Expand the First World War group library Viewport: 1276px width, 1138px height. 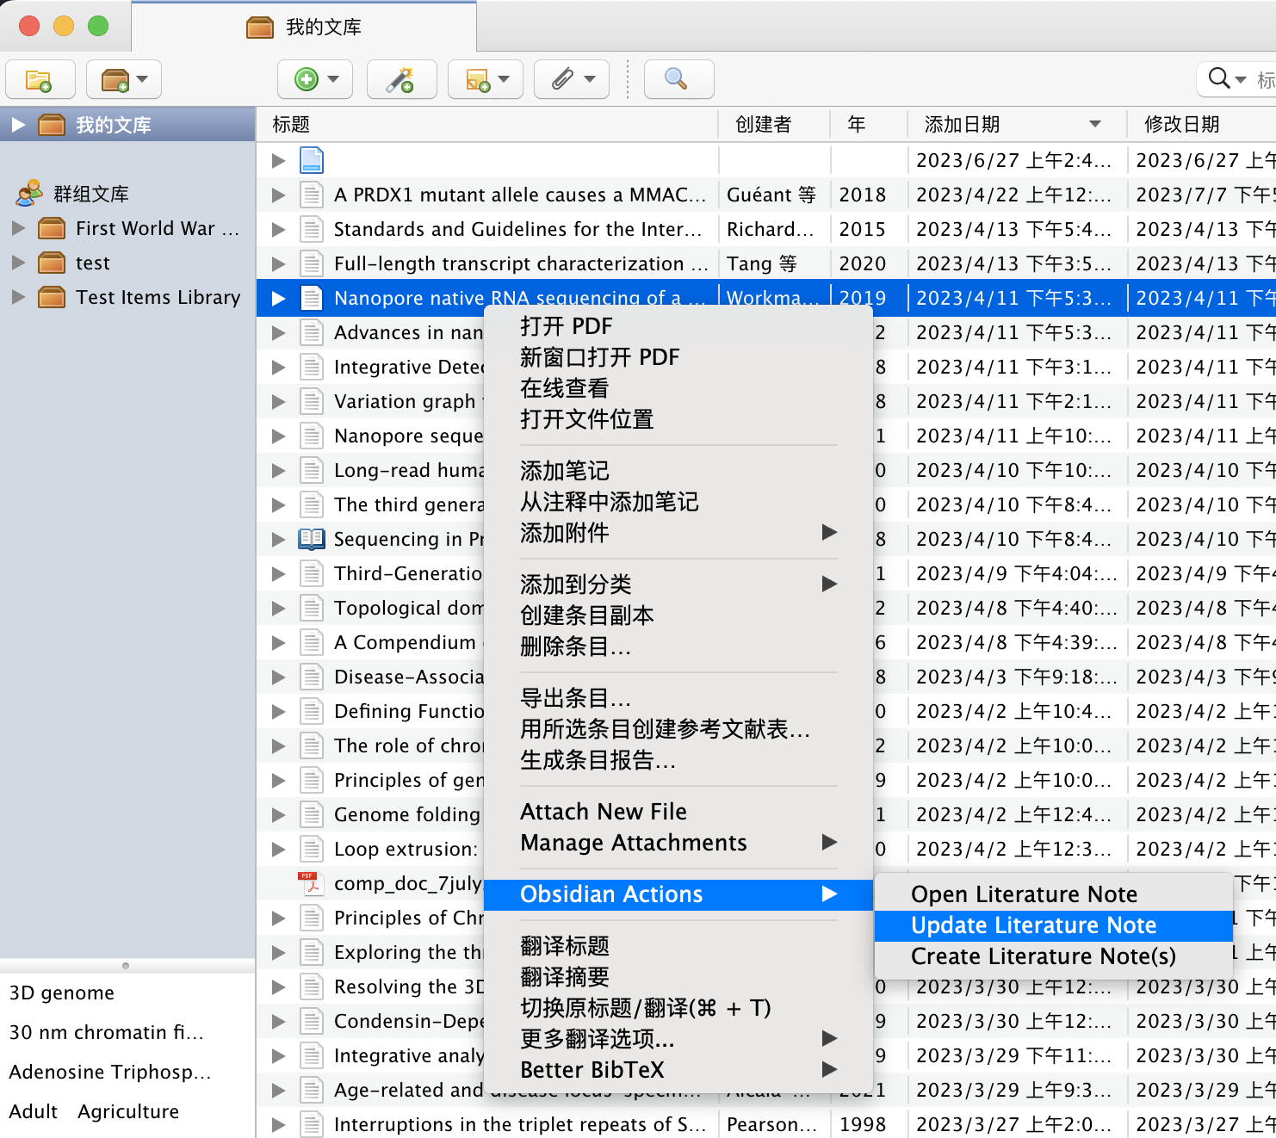(18, 228)
